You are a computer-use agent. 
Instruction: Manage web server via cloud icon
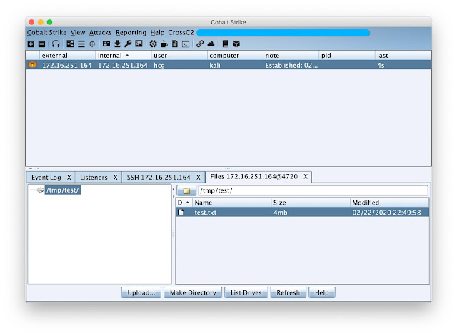tap(211, 44)
